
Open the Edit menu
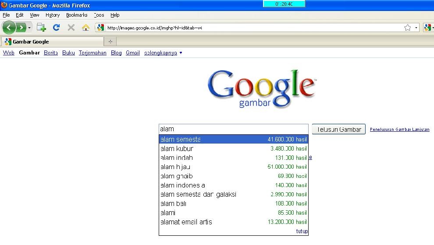point(19,15)
